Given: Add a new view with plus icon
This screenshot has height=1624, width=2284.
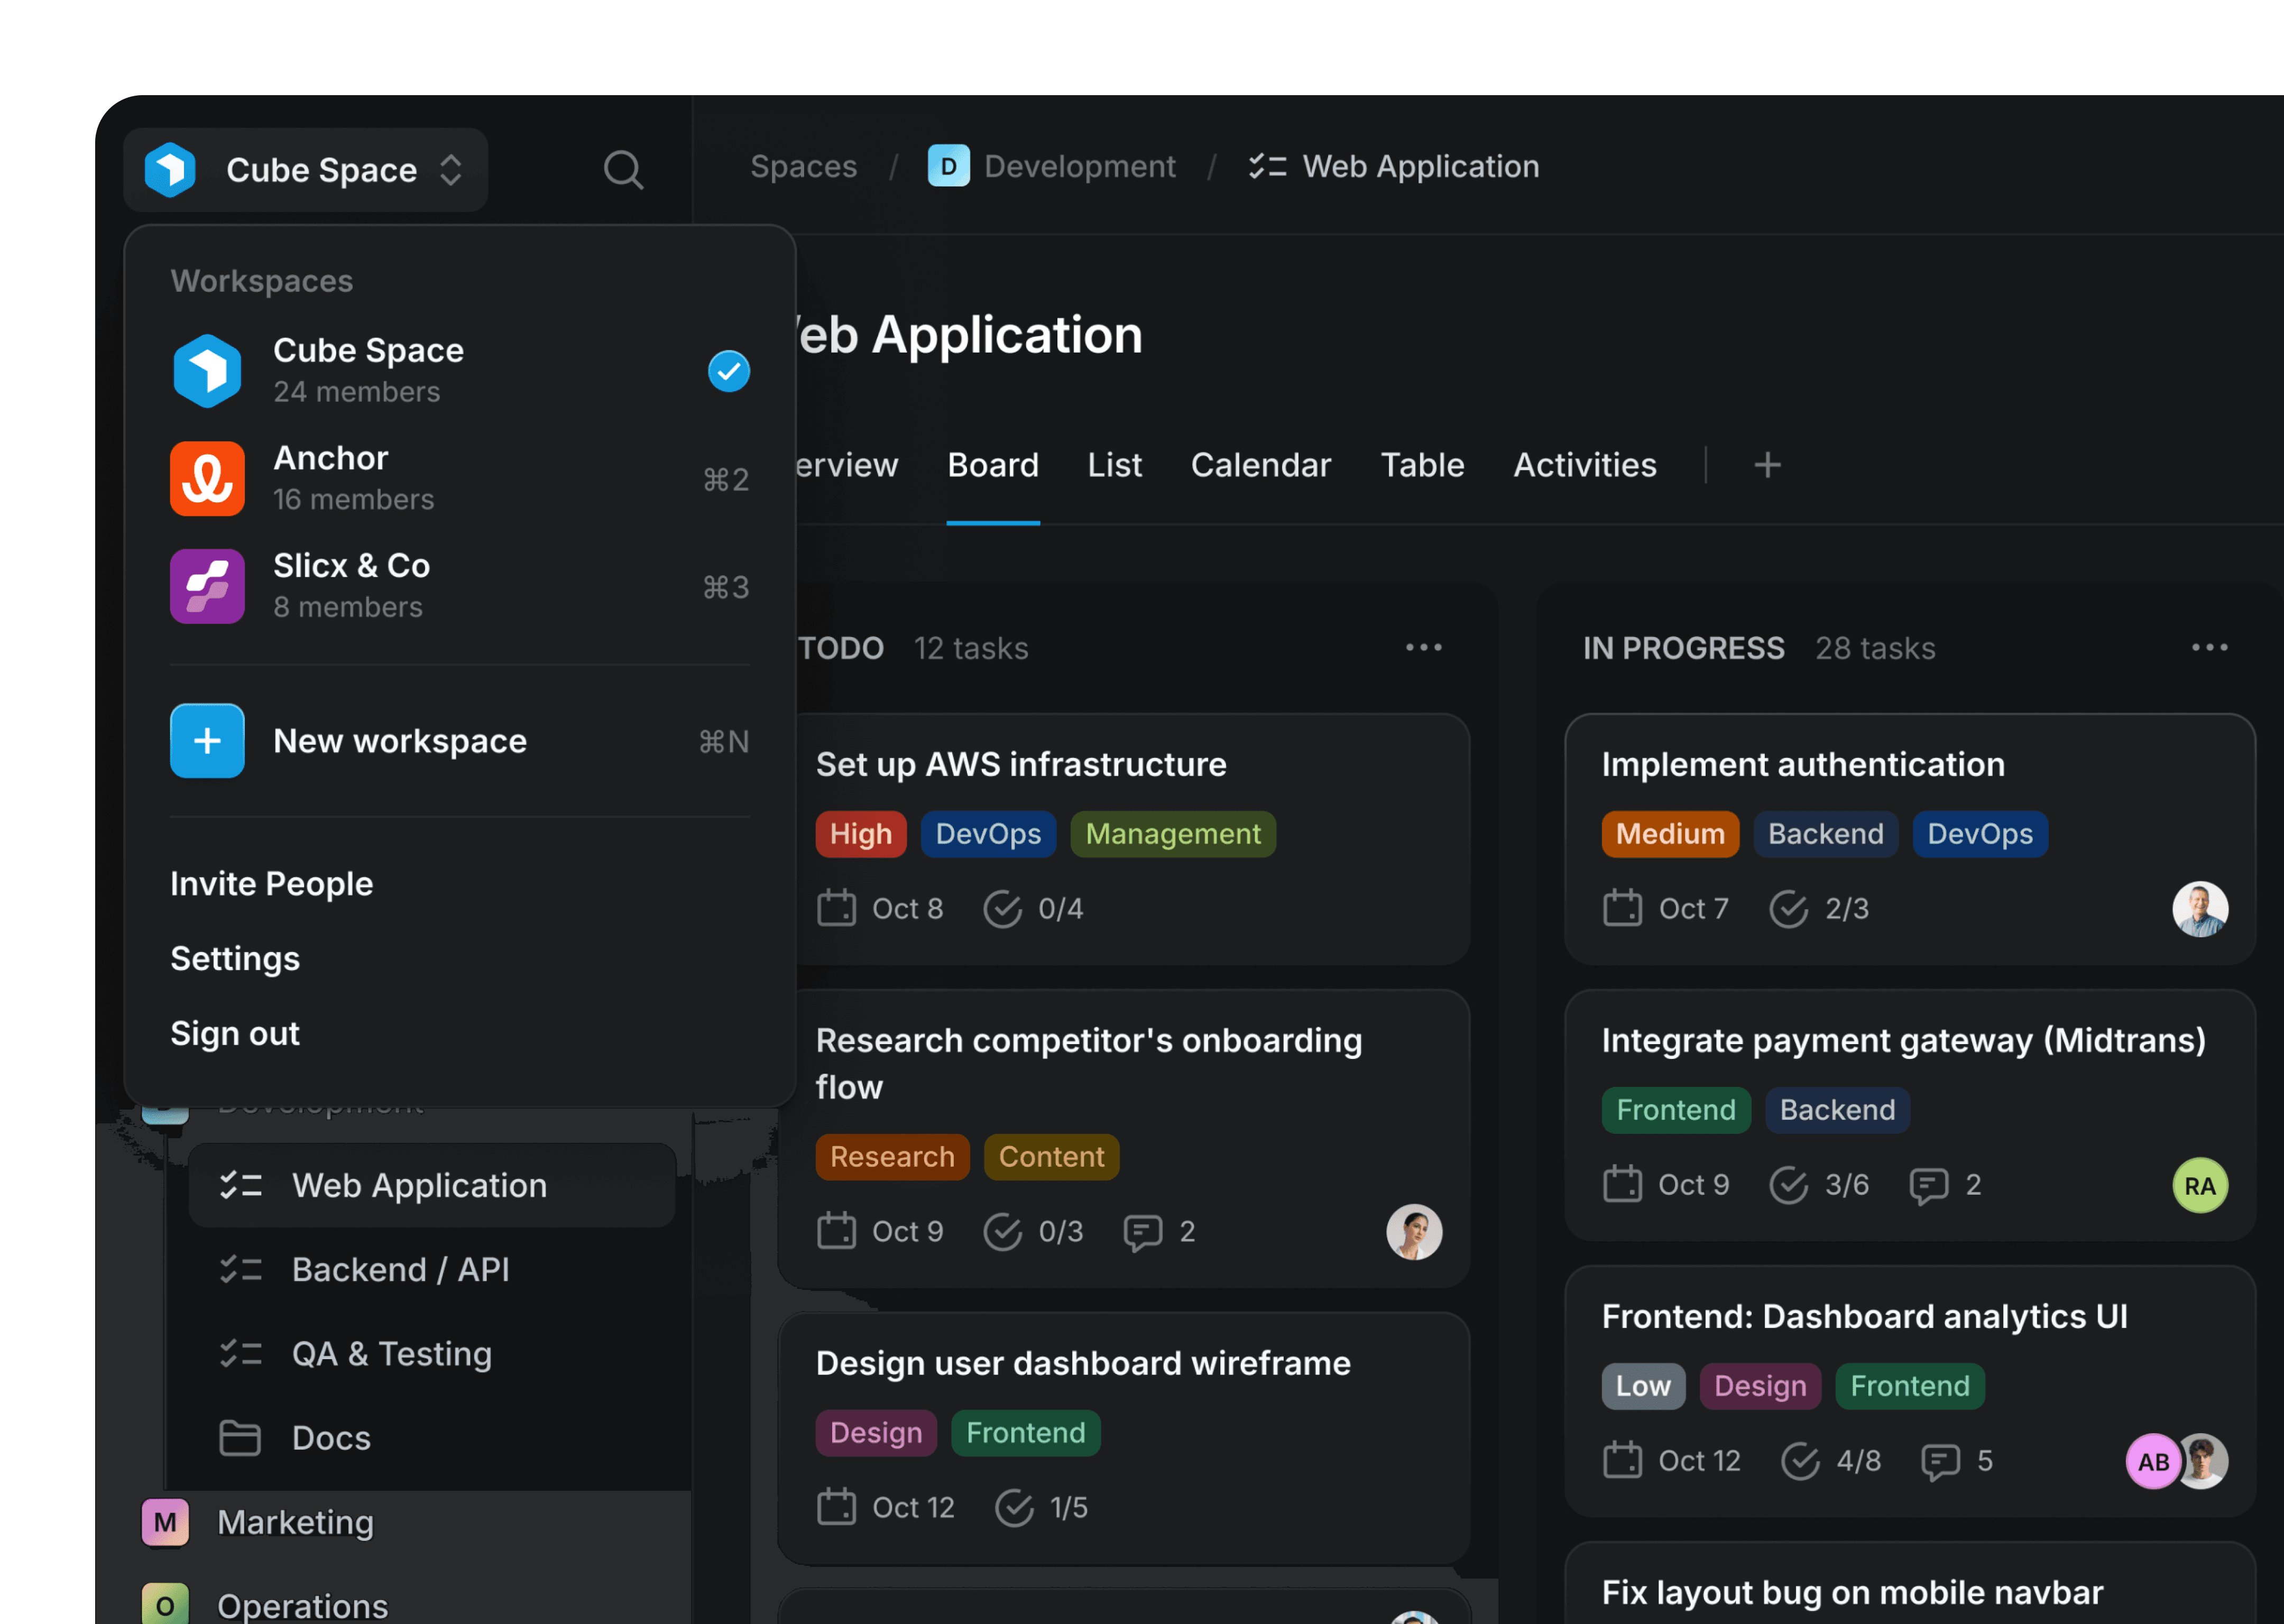Looking at the screenshot, I should point(1767,465).
